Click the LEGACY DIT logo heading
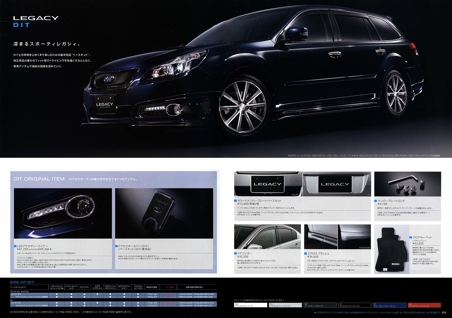Viewport: 452px width, 318px height. tap(36, 21)
